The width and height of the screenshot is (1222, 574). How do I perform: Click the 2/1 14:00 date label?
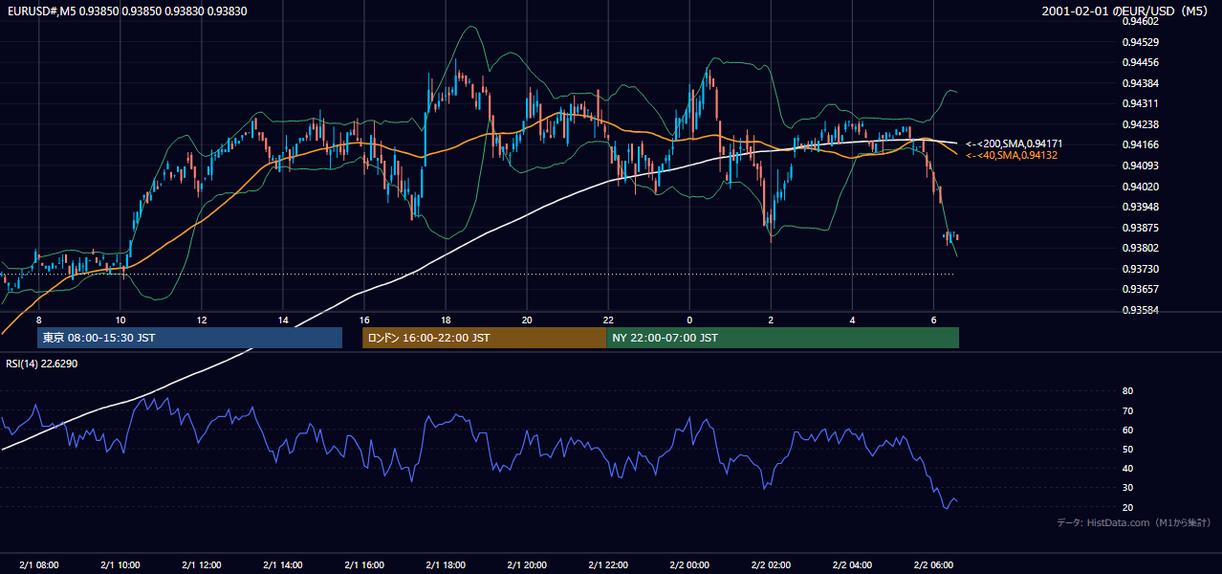(283, 564)
